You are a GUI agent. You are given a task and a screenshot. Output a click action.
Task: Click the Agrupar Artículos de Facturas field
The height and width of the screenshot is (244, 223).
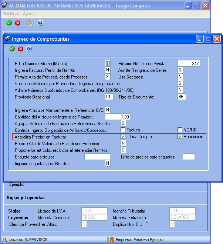pos(123,123)
